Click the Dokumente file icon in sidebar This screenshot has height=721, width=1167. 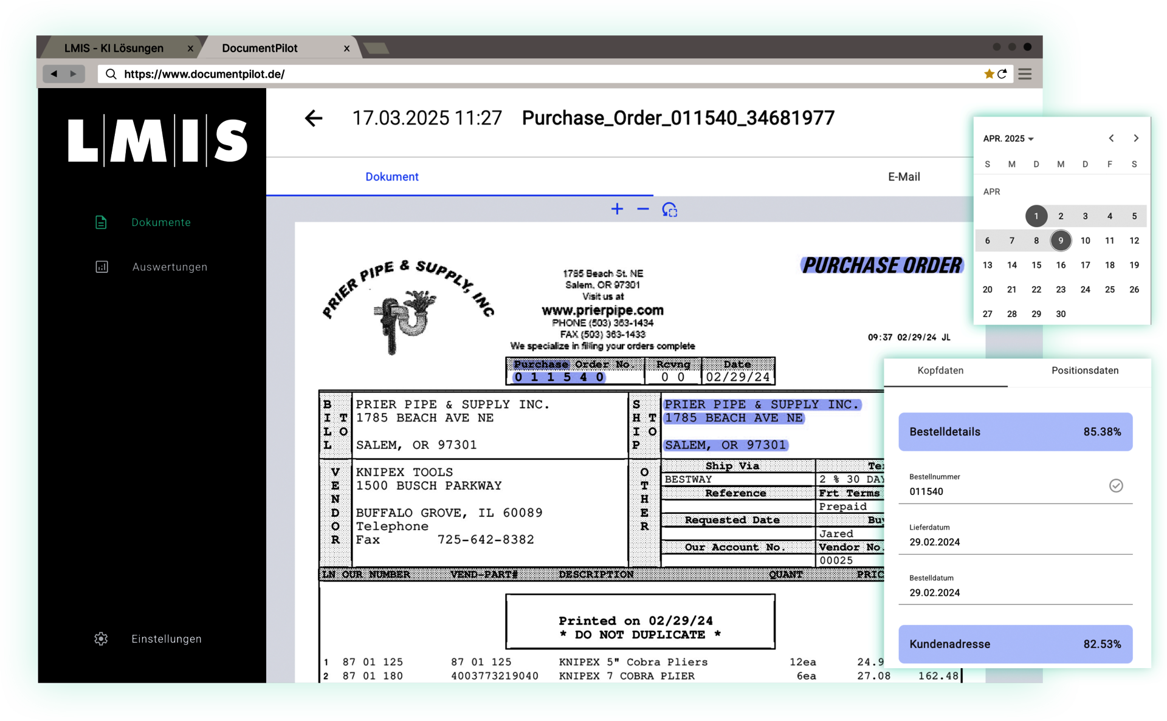pos(101,222)
